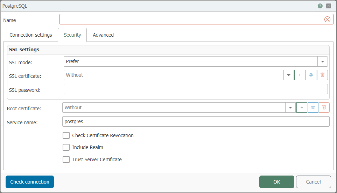Dismiss dialog with the Cancel button
The height and width of the screenshot is (193, 337).
click(313, 182)
